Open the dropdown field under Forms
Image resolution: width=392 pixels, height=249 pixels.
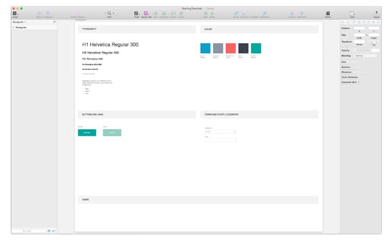[x=220, y=132]
